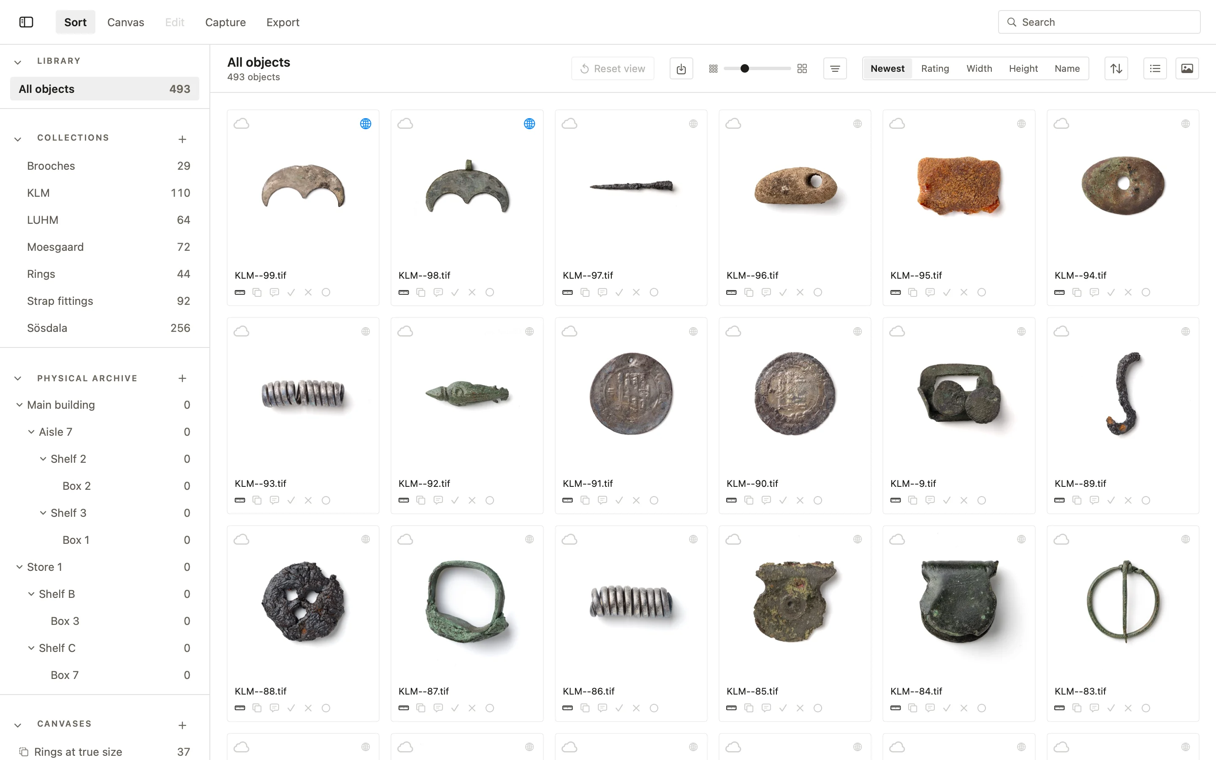The width and height of the screenshot is (1216, 760).
Task: Collapse the Shelf C tree node
Action: (x=31, y=648)
